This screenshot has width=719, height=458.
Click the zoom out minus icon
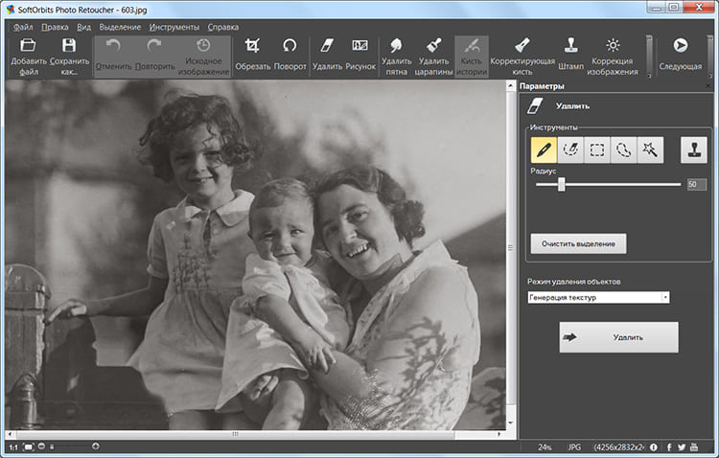coord(42,447)
